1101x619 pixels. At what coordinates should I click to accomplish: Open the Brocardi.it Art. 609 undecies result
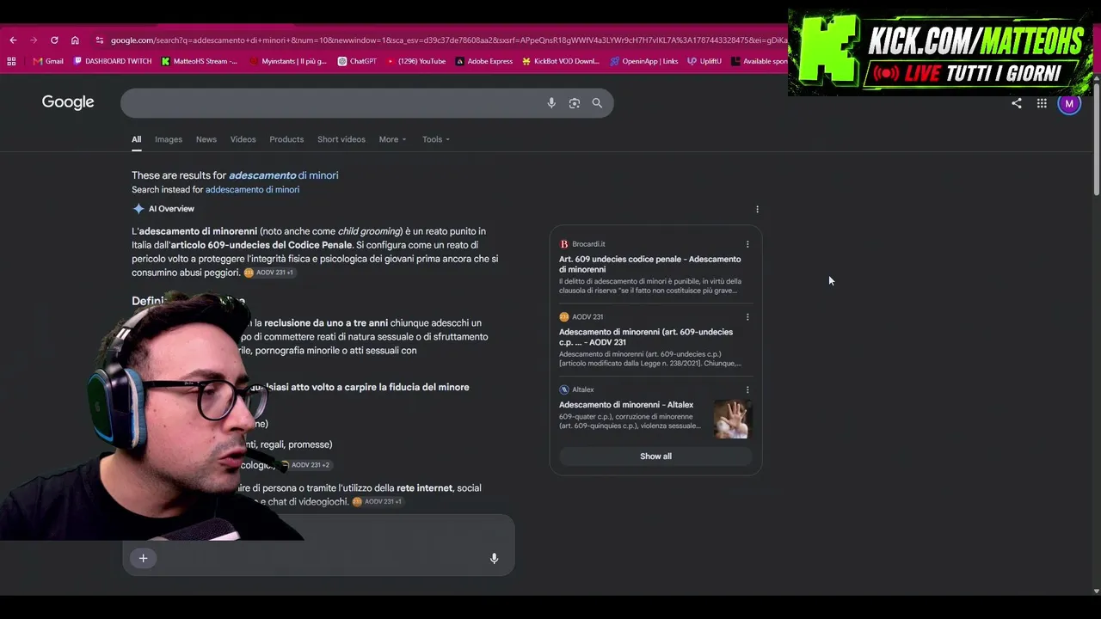coord(649,264)
